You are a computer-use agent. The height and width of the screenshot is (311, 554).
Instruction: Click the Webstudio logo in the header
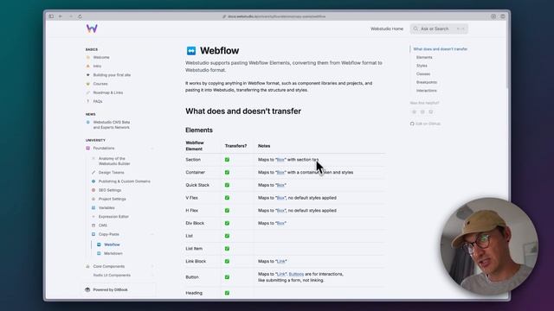(92, 29)
